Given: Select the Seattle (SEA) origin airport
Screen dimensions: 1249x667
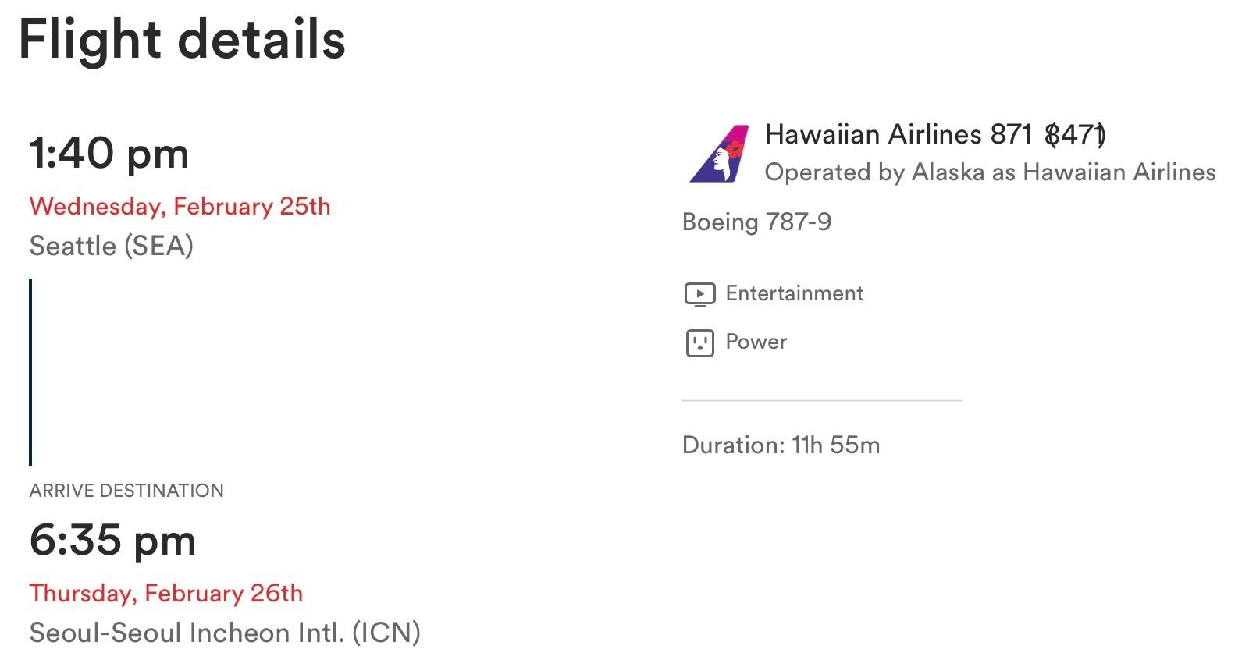Looking at the screenshot, I should point(111,247).
